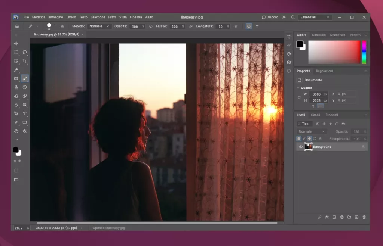
Task: Switch to the Campioni tab
Action: (319, 35)
